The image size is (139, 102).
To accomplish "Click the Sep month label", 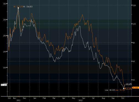I will point(113,98).
